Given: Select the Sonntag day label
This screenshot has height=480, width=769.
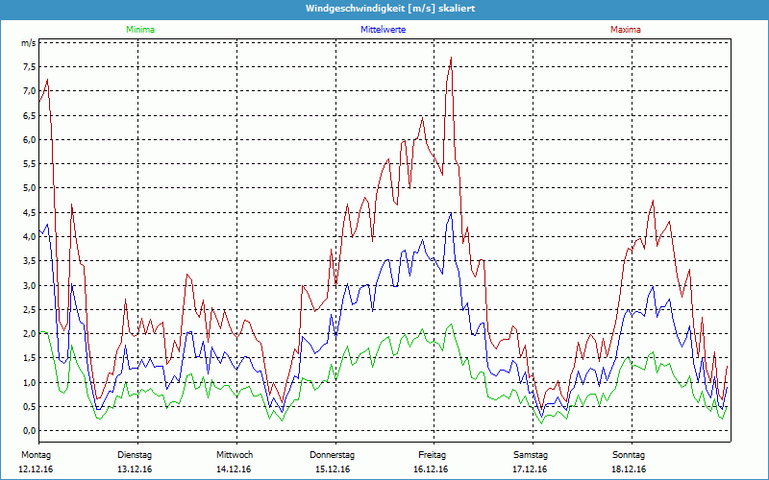Looking at the screenshot, I should point(629,455).
